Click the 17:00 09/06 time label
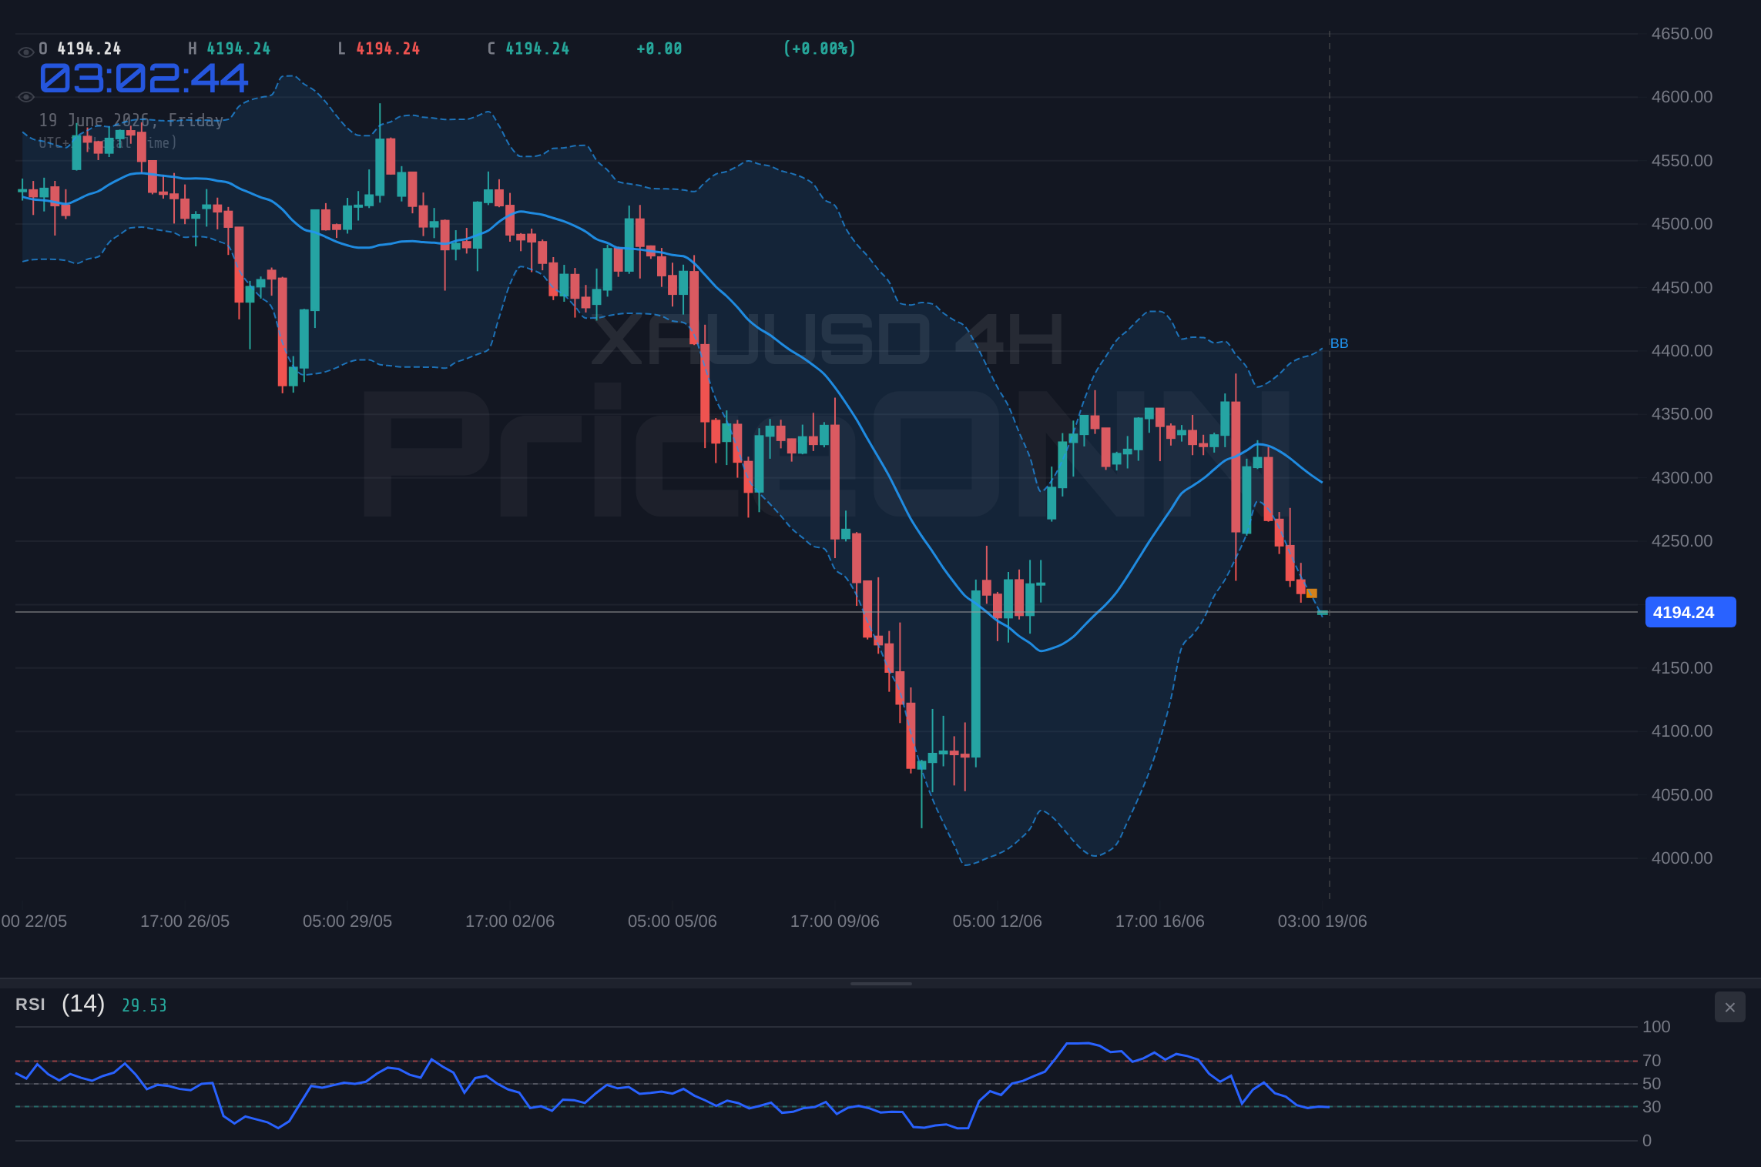The height and width of the screenshot is (1167, 1761). pos(835,921)
